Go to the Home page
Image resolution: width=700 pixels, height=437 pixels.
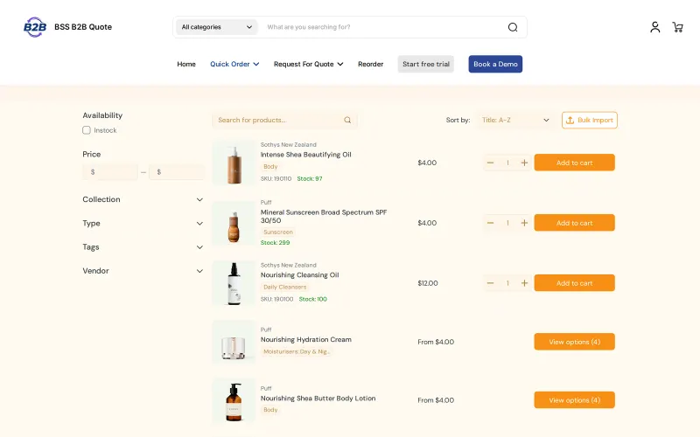point(186,64)
